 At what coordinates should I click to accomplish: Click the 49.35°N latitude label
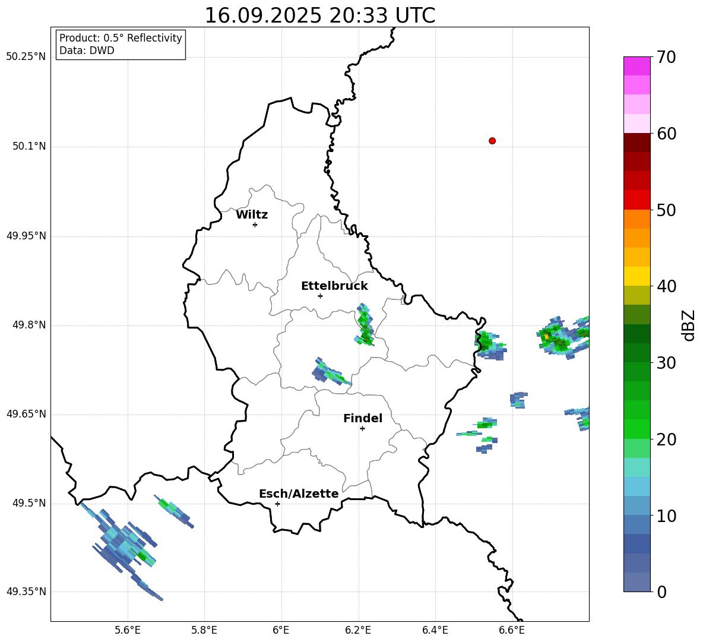click(26, 592)
